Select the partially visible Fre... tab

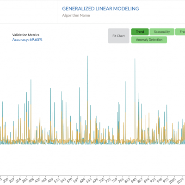pyautogui.click(x=180, y=32)
